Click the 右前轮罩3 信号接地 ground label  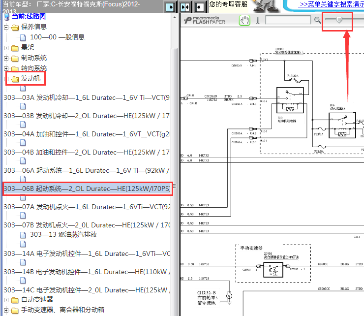tap(207, 298)
